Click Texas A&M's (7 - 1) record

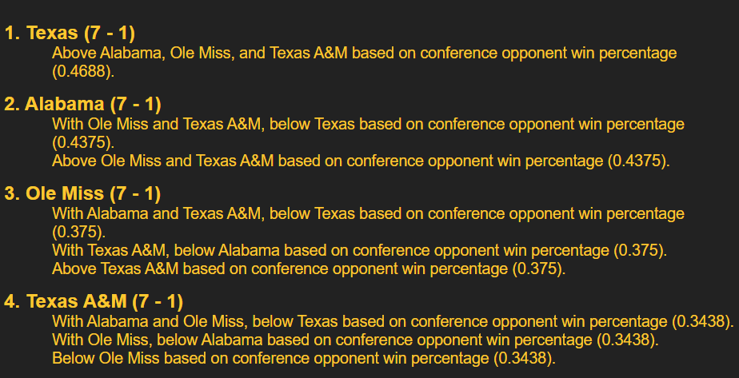(x=157, y=302)
